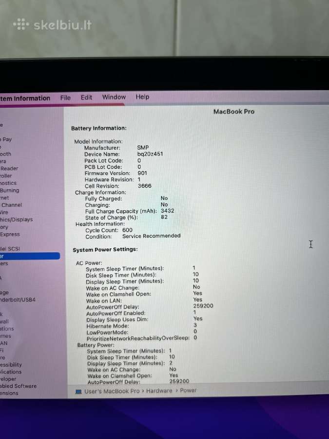
Task: Click the PCB Lot Code row
Action: 113,167
